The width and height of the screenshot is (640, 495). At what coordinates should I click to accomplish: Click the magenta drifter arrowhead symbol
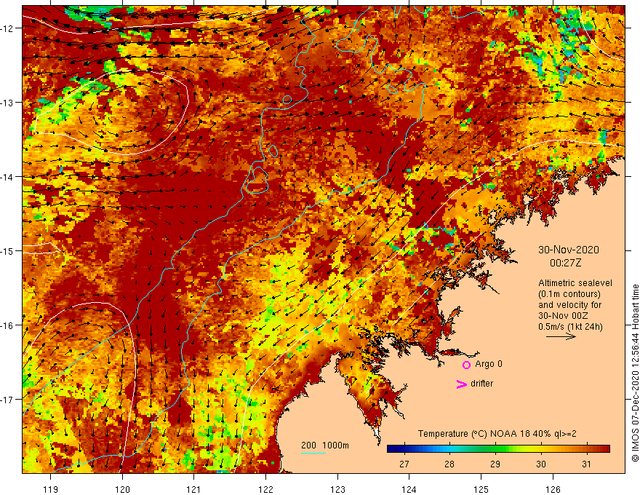tap(461, 384)
